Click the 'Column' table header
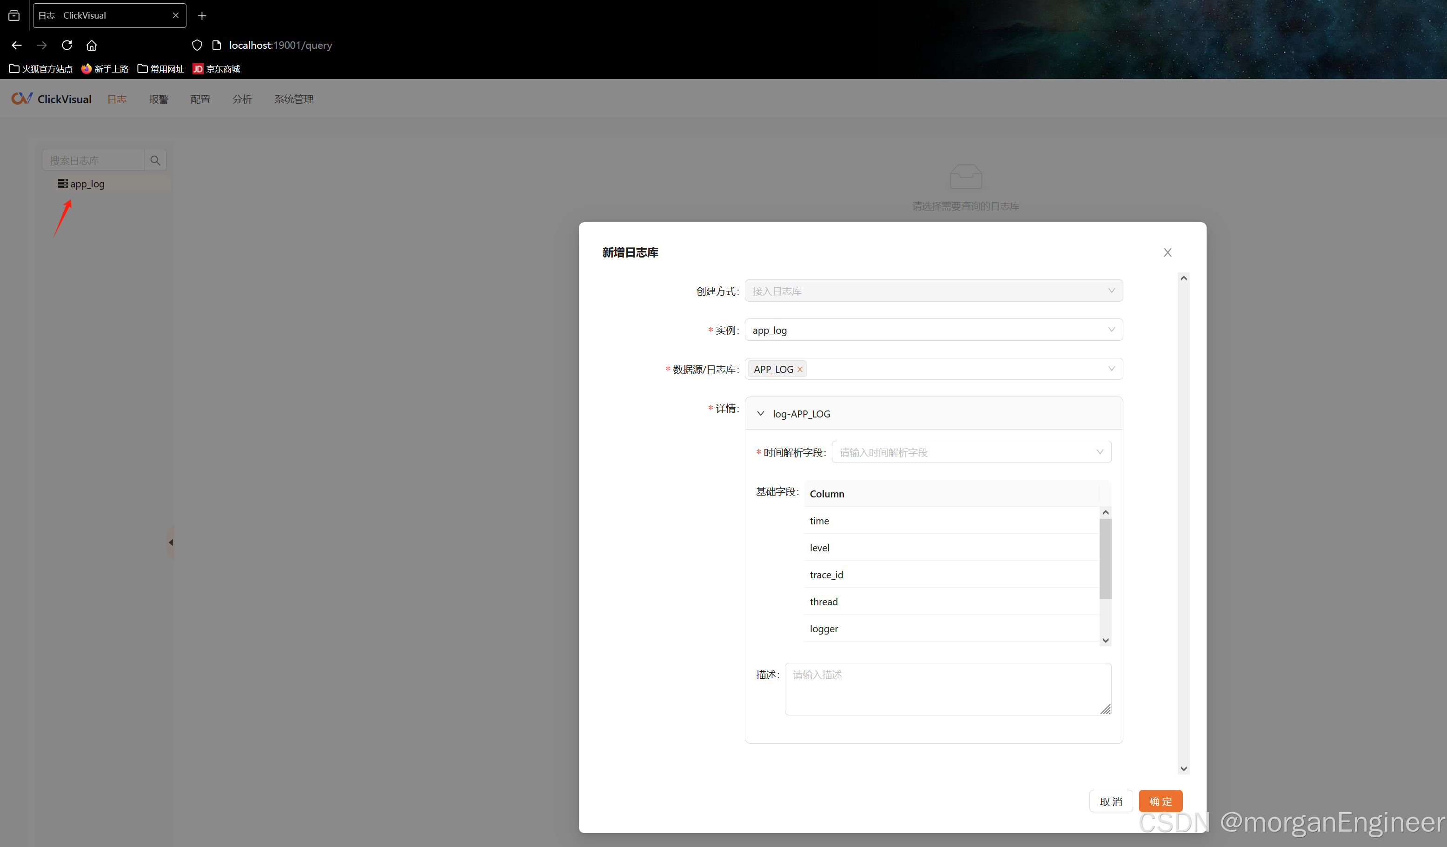Viewport: 1447px width, 847px height. [951, 494]
